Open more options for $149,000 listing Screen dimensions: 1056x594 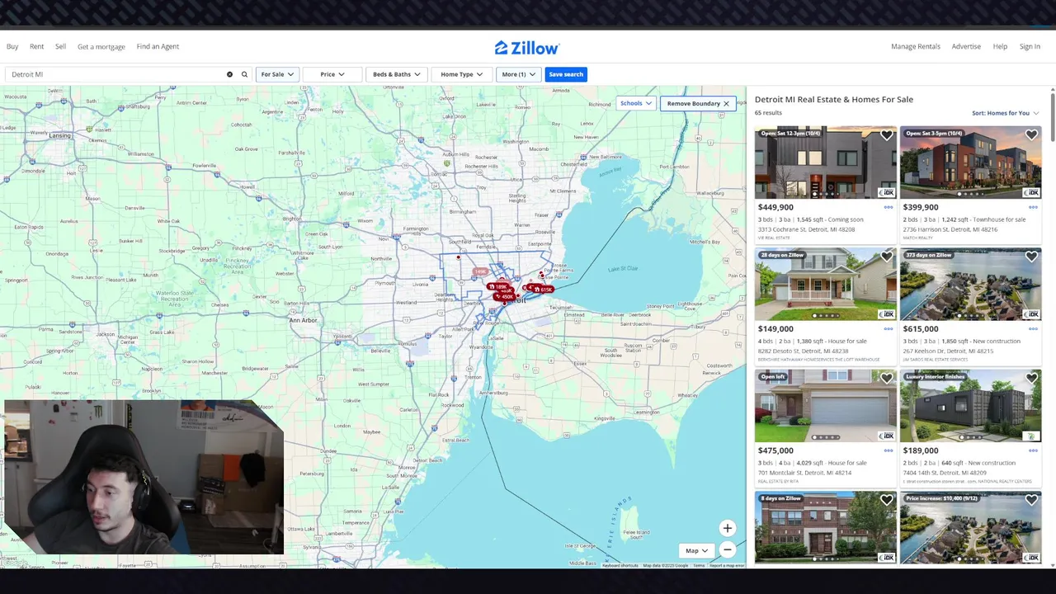[889, 328]
